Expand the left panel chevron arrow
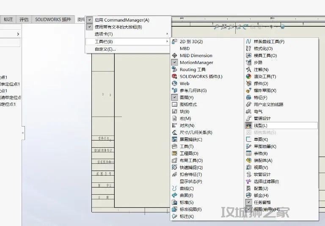The height and width of the screenshot is (226, 325). (x=18, y=34)
